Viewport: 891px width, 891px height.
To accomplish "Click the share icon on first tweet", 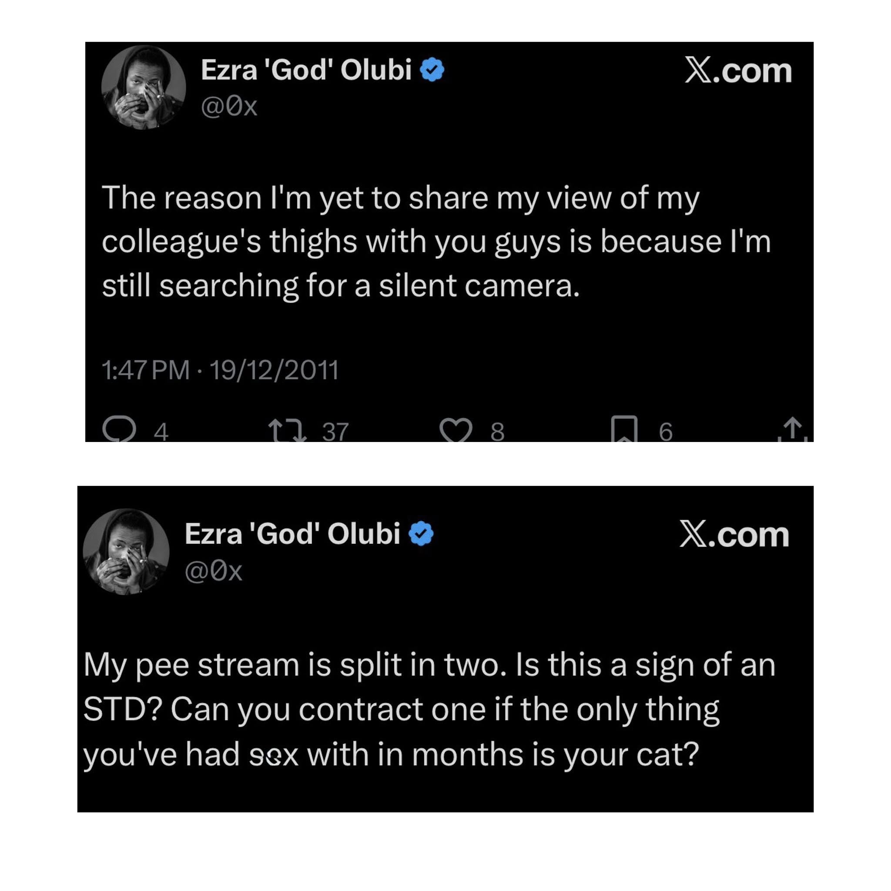I will pos(792,429).
